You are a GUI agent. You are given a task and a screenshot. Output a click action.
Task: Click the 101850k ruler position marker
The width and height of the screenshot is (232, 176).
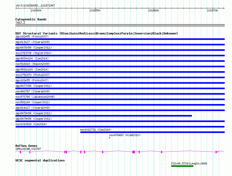[95, 10]
